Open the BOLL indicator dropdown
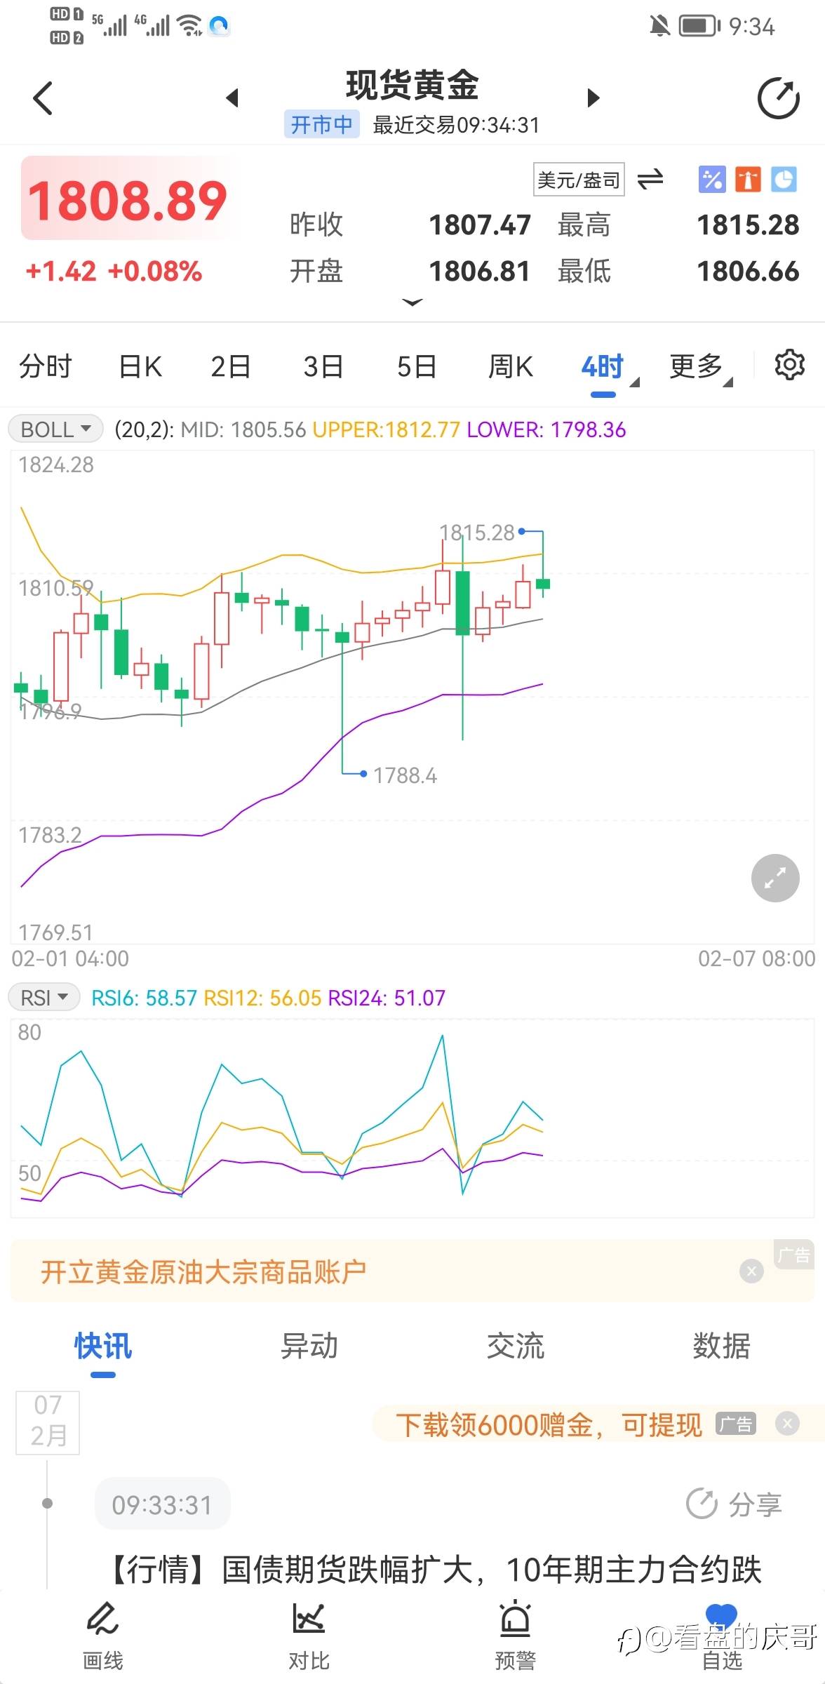 click(x=56, y=429)
